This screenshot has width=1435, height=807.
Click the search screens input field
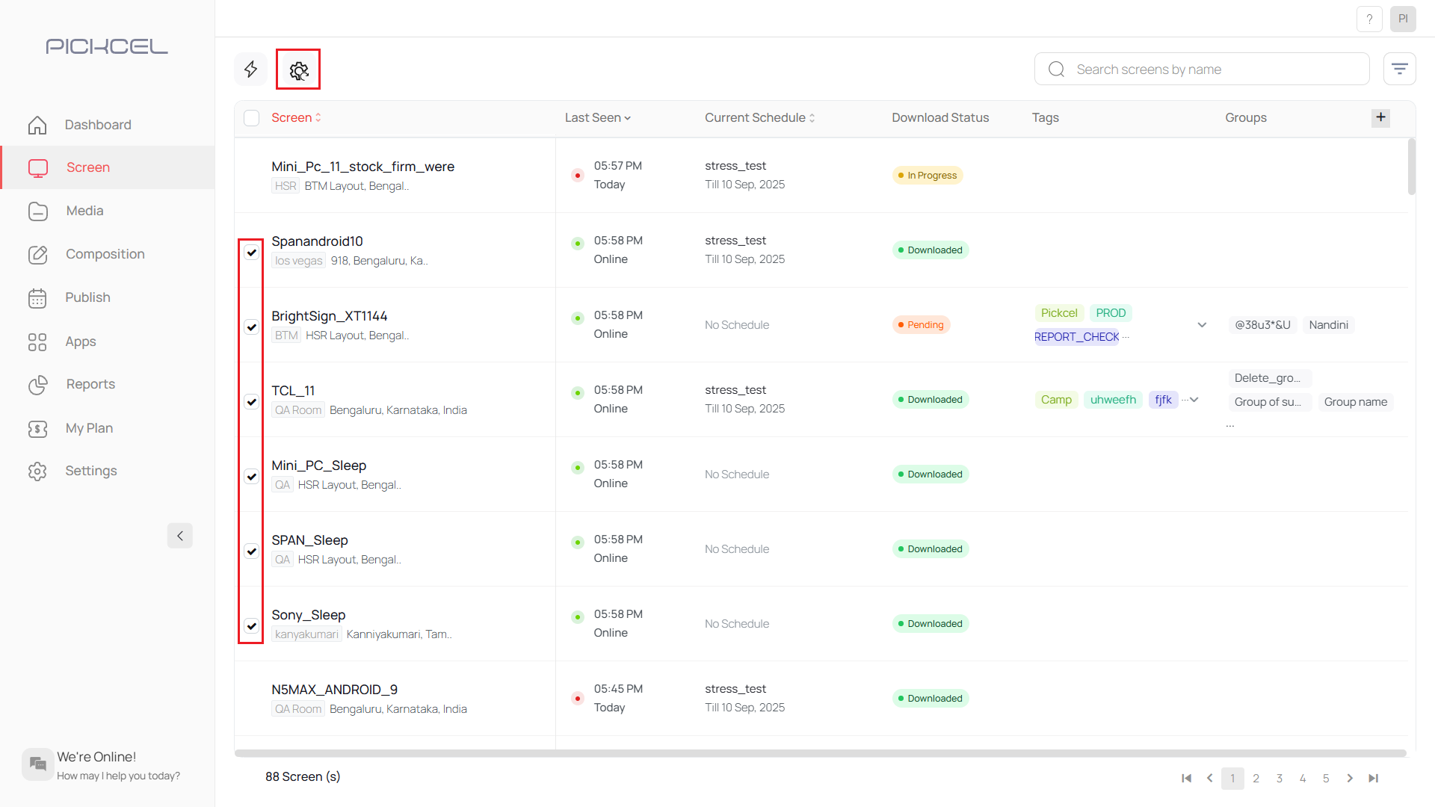tap(1196, 69)
